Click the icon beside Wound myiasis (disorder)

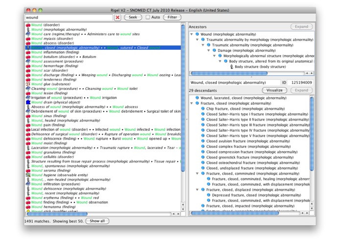[28, 39]
